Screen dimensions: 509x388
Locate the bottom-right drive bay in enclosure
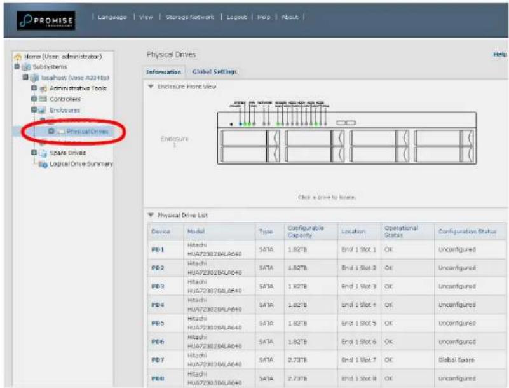444,155
